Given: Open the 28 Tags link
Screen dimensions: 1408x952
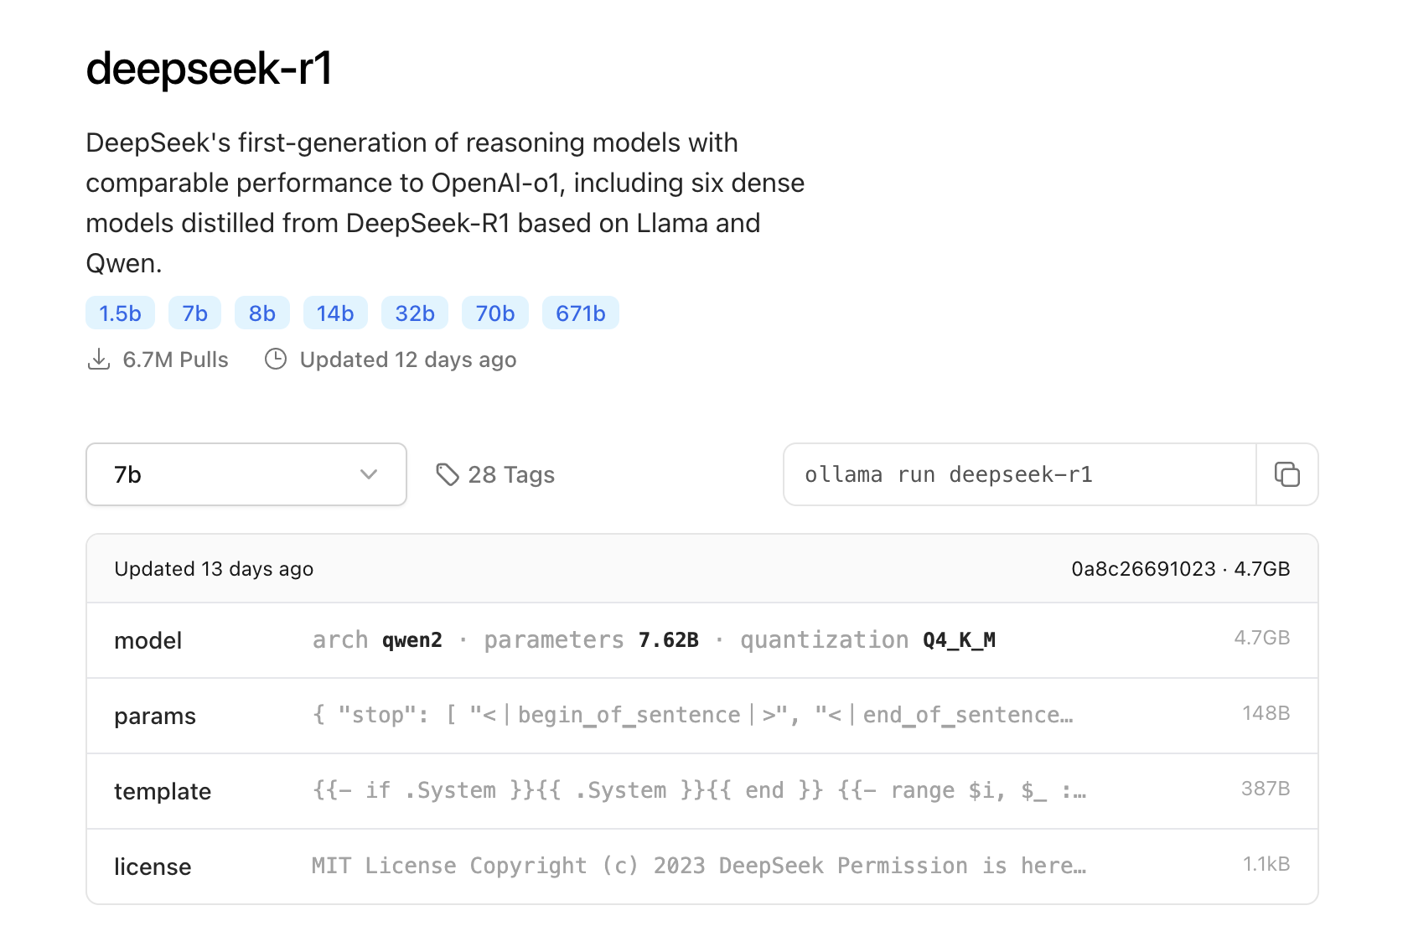Looking at the screenshot, I should click(510, 474).
